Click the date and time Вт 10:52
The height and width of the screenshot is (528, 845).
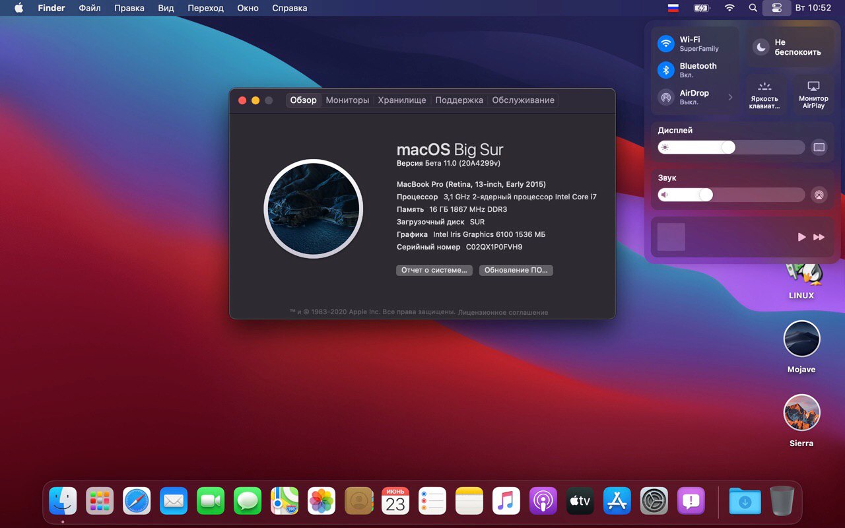point(813,8)
